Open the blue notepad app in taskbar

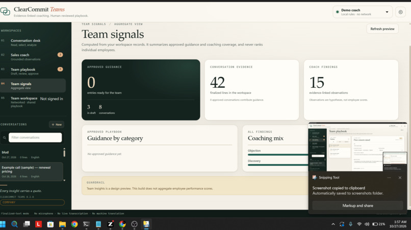[x=98, y=224]
